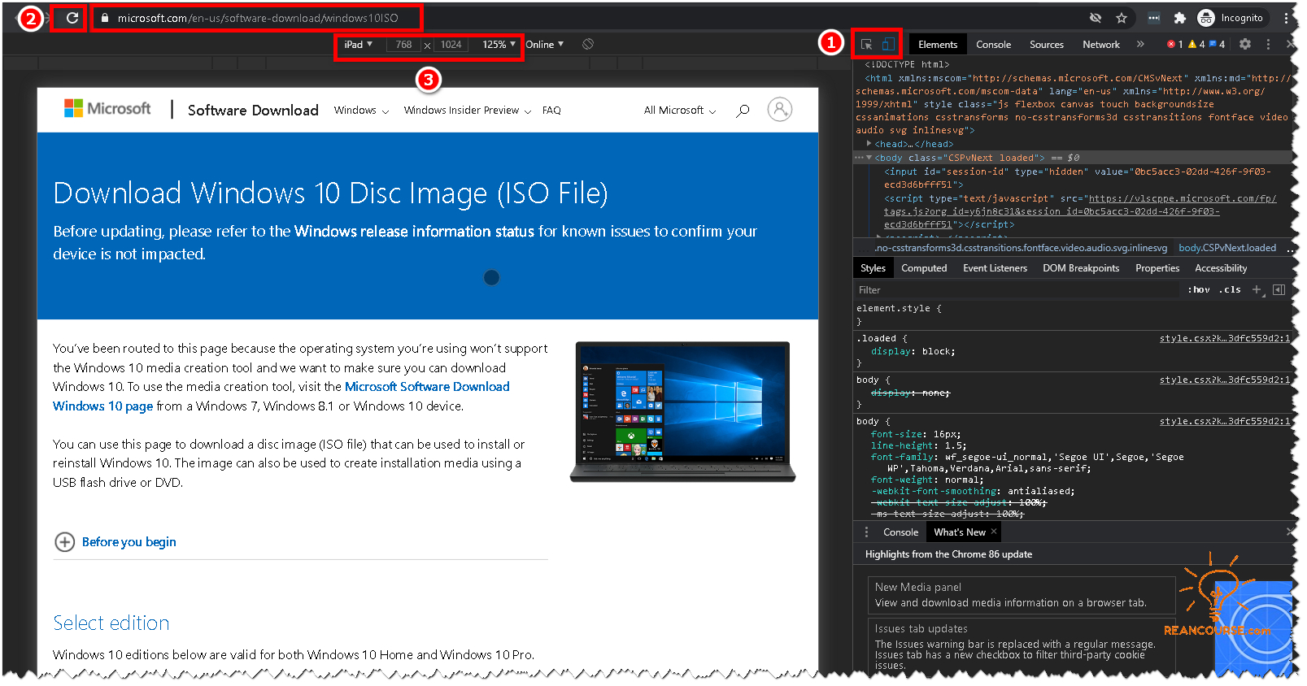Add a new style rule plus icon
The height and width of the screenshot is (686, 1307).
click(1257, 290)
